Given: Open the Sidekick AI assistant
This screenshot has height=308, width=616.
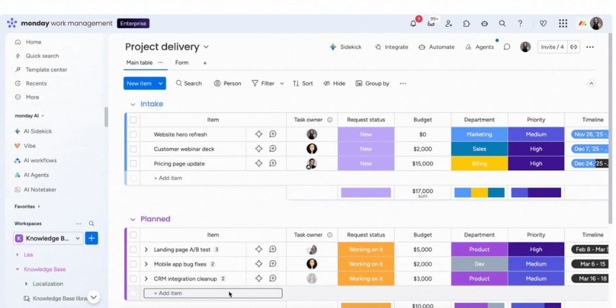Looking at the screenshot, I should (346, 47).
